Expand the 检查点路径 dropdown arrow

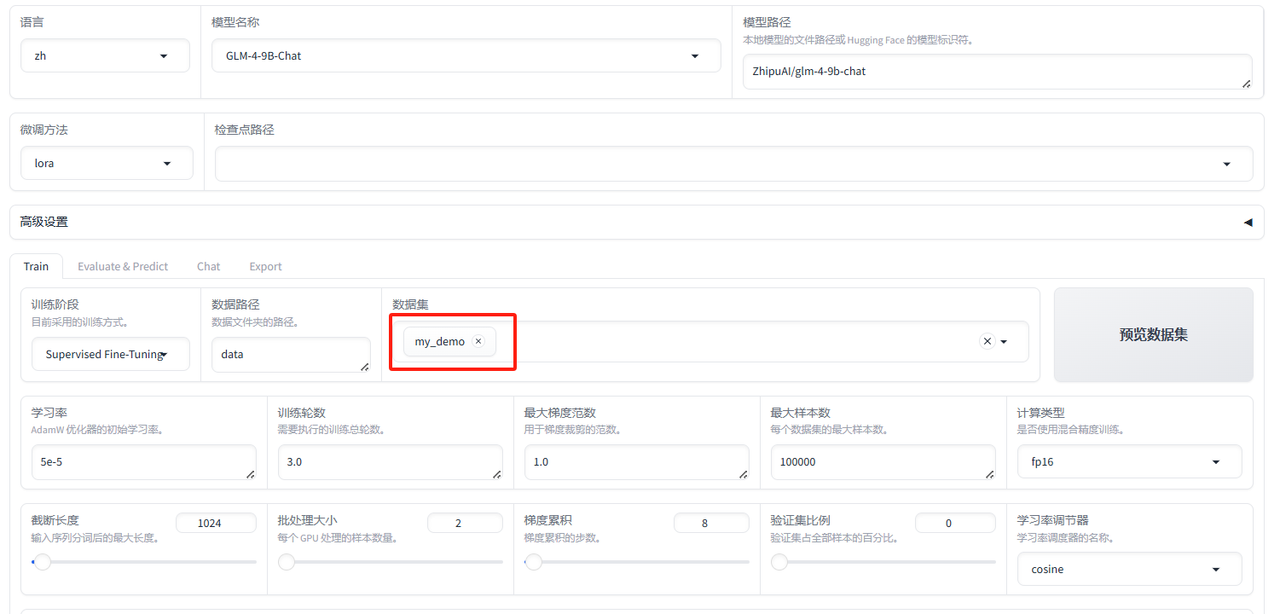click(x=1226, y=164)
